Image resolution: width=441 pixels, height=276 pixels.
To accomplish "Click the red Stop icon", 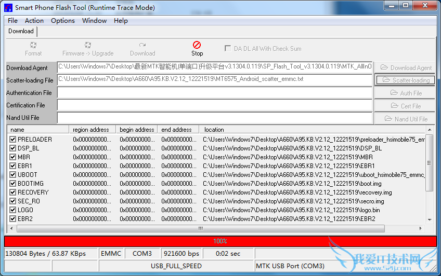I will [x=197, y=45].
